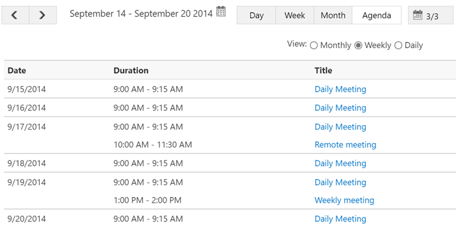Open Daily Meeting on 9/18/2014

(340, 163)
